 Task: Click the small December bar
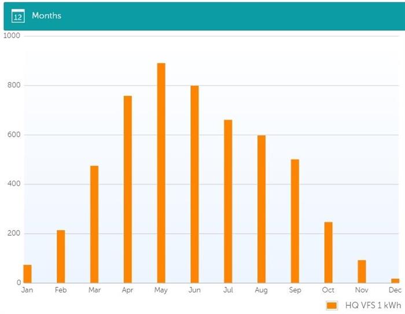tap(395, 280)
